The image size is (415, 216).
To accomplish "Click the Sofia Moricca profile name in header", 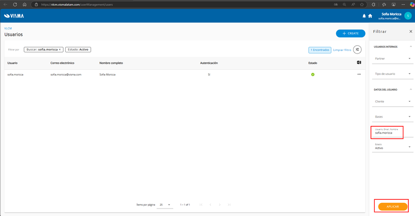I will point(391,14).
